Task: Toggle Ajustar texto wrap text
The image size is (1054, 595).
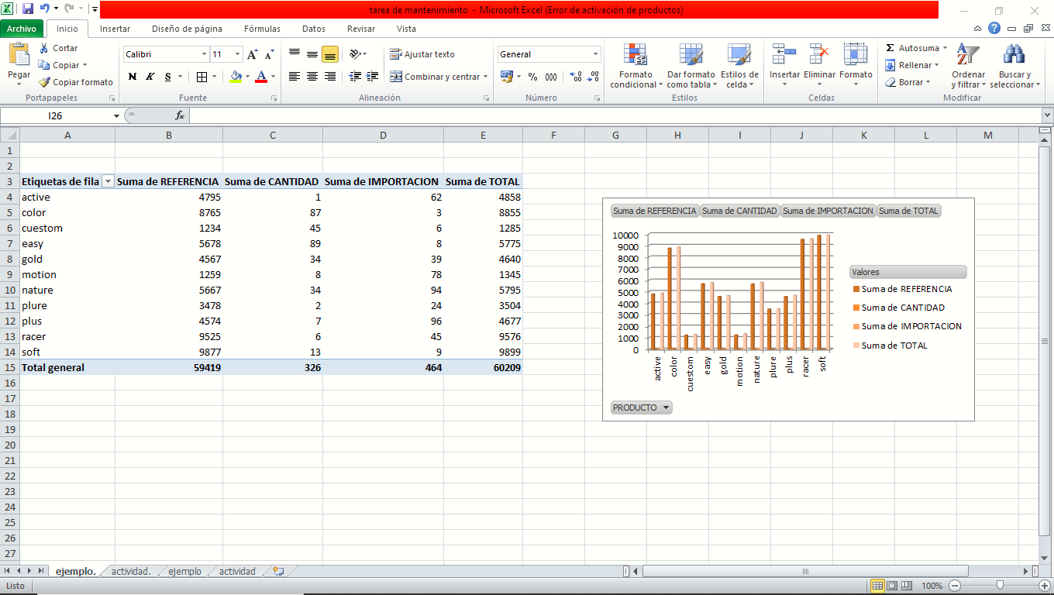Action: tap(422, 54)
